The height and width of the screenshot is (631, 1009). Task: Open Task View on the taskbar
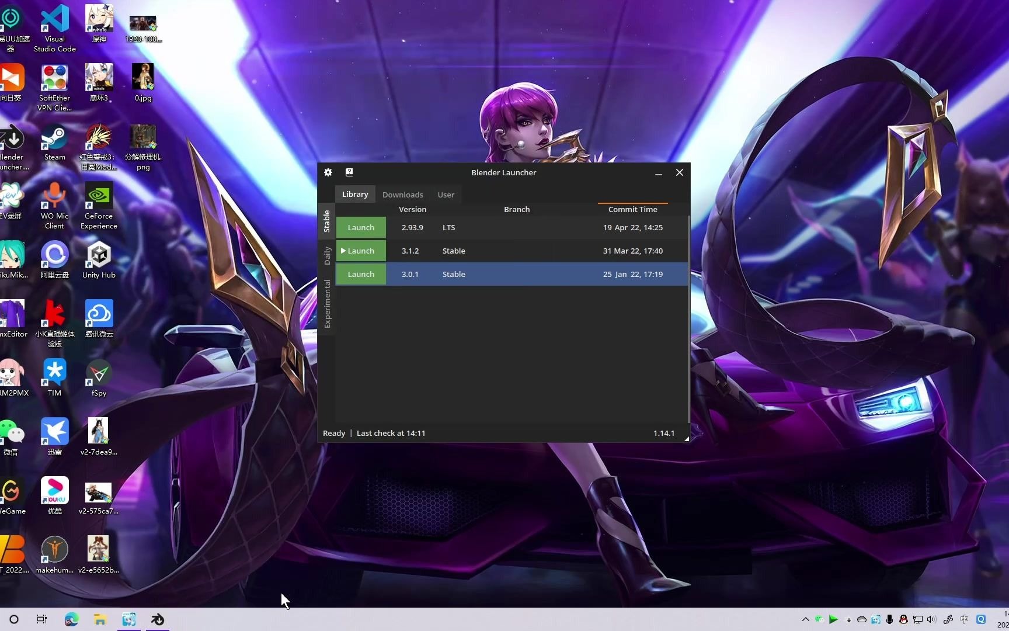(x=42, y=619)
